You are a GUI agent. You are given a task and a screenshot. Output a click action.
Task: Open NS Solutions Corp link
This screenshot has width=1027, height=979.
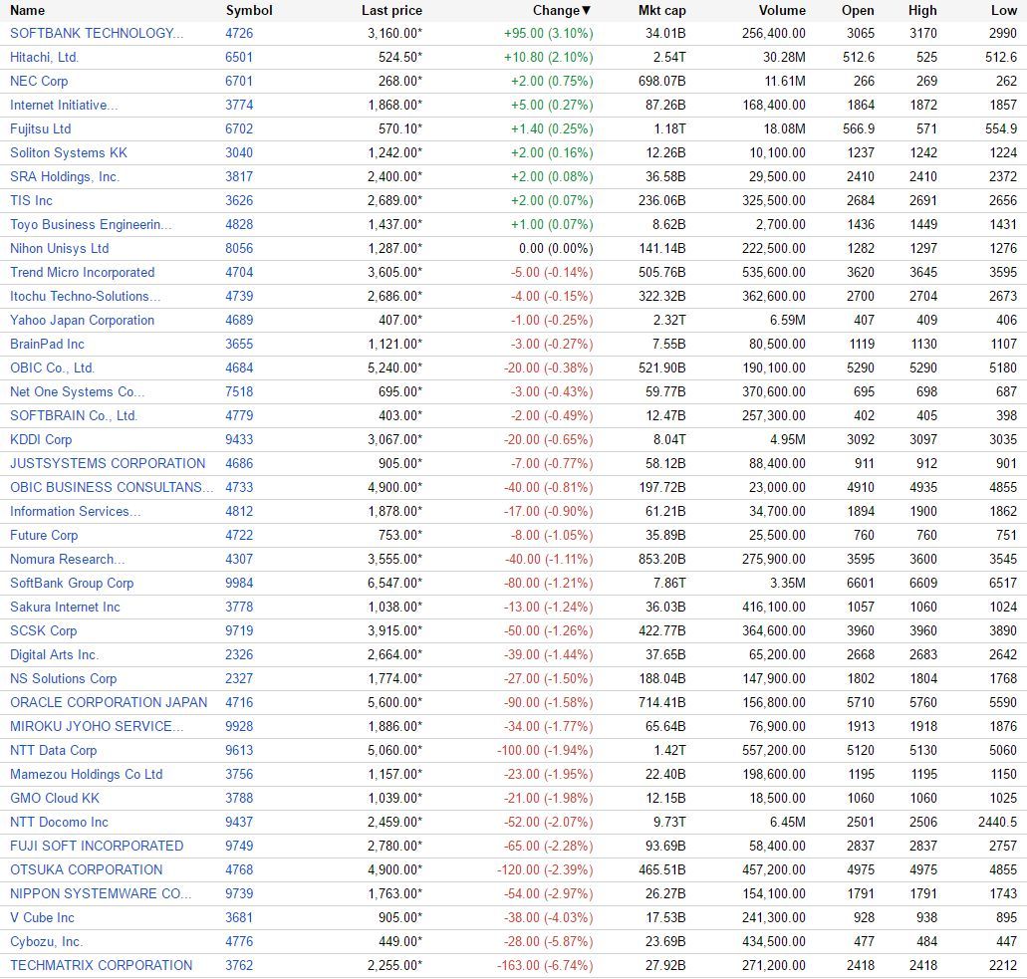(x=64, y=679)
